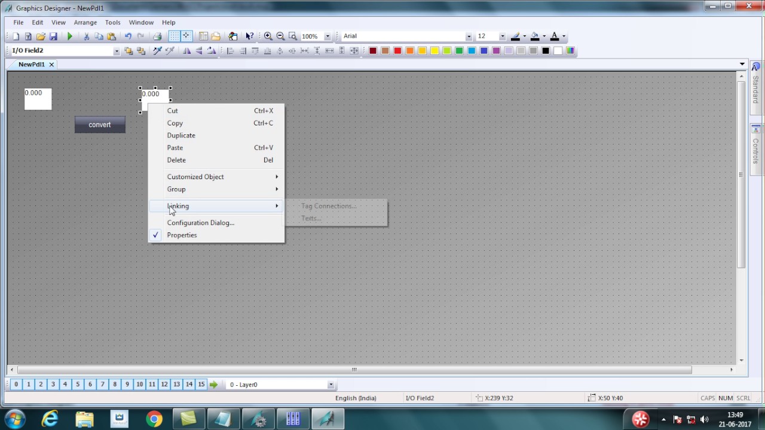Viewport: 765px width, 430px height.
Task: Open the active layer dropdown showing 0 - Layer0
Action: (x=331, y=385)
